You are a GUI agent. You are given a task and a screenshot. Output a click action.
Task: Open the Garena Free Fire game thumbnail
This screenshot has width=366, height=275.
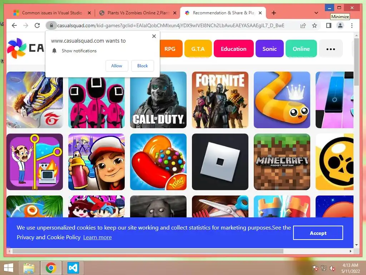click(x=35, y=100)
